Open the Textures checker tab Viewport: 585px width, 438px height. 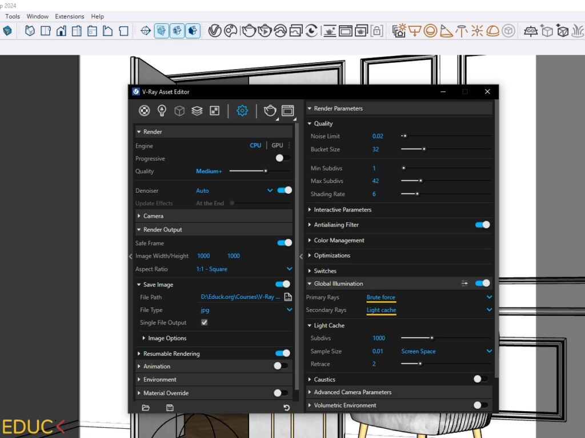214,111
